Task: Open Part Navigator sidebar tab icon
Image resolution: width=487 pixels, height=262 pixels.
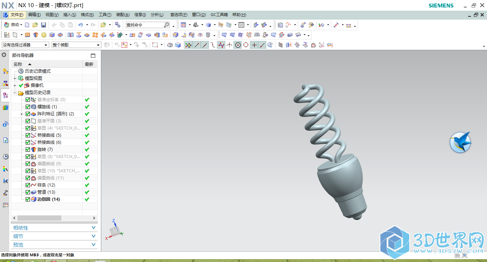Action: [5, 95]
